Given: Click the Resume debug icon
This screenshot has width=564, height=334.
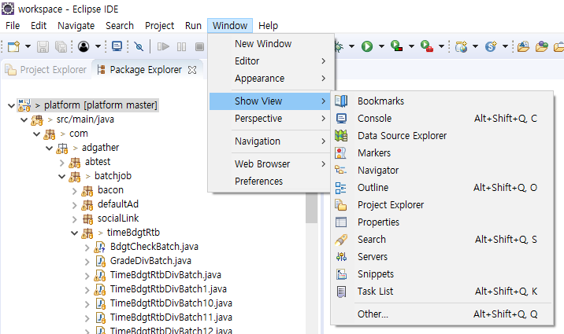Looking at the screenshot, I should pos(163,46).
